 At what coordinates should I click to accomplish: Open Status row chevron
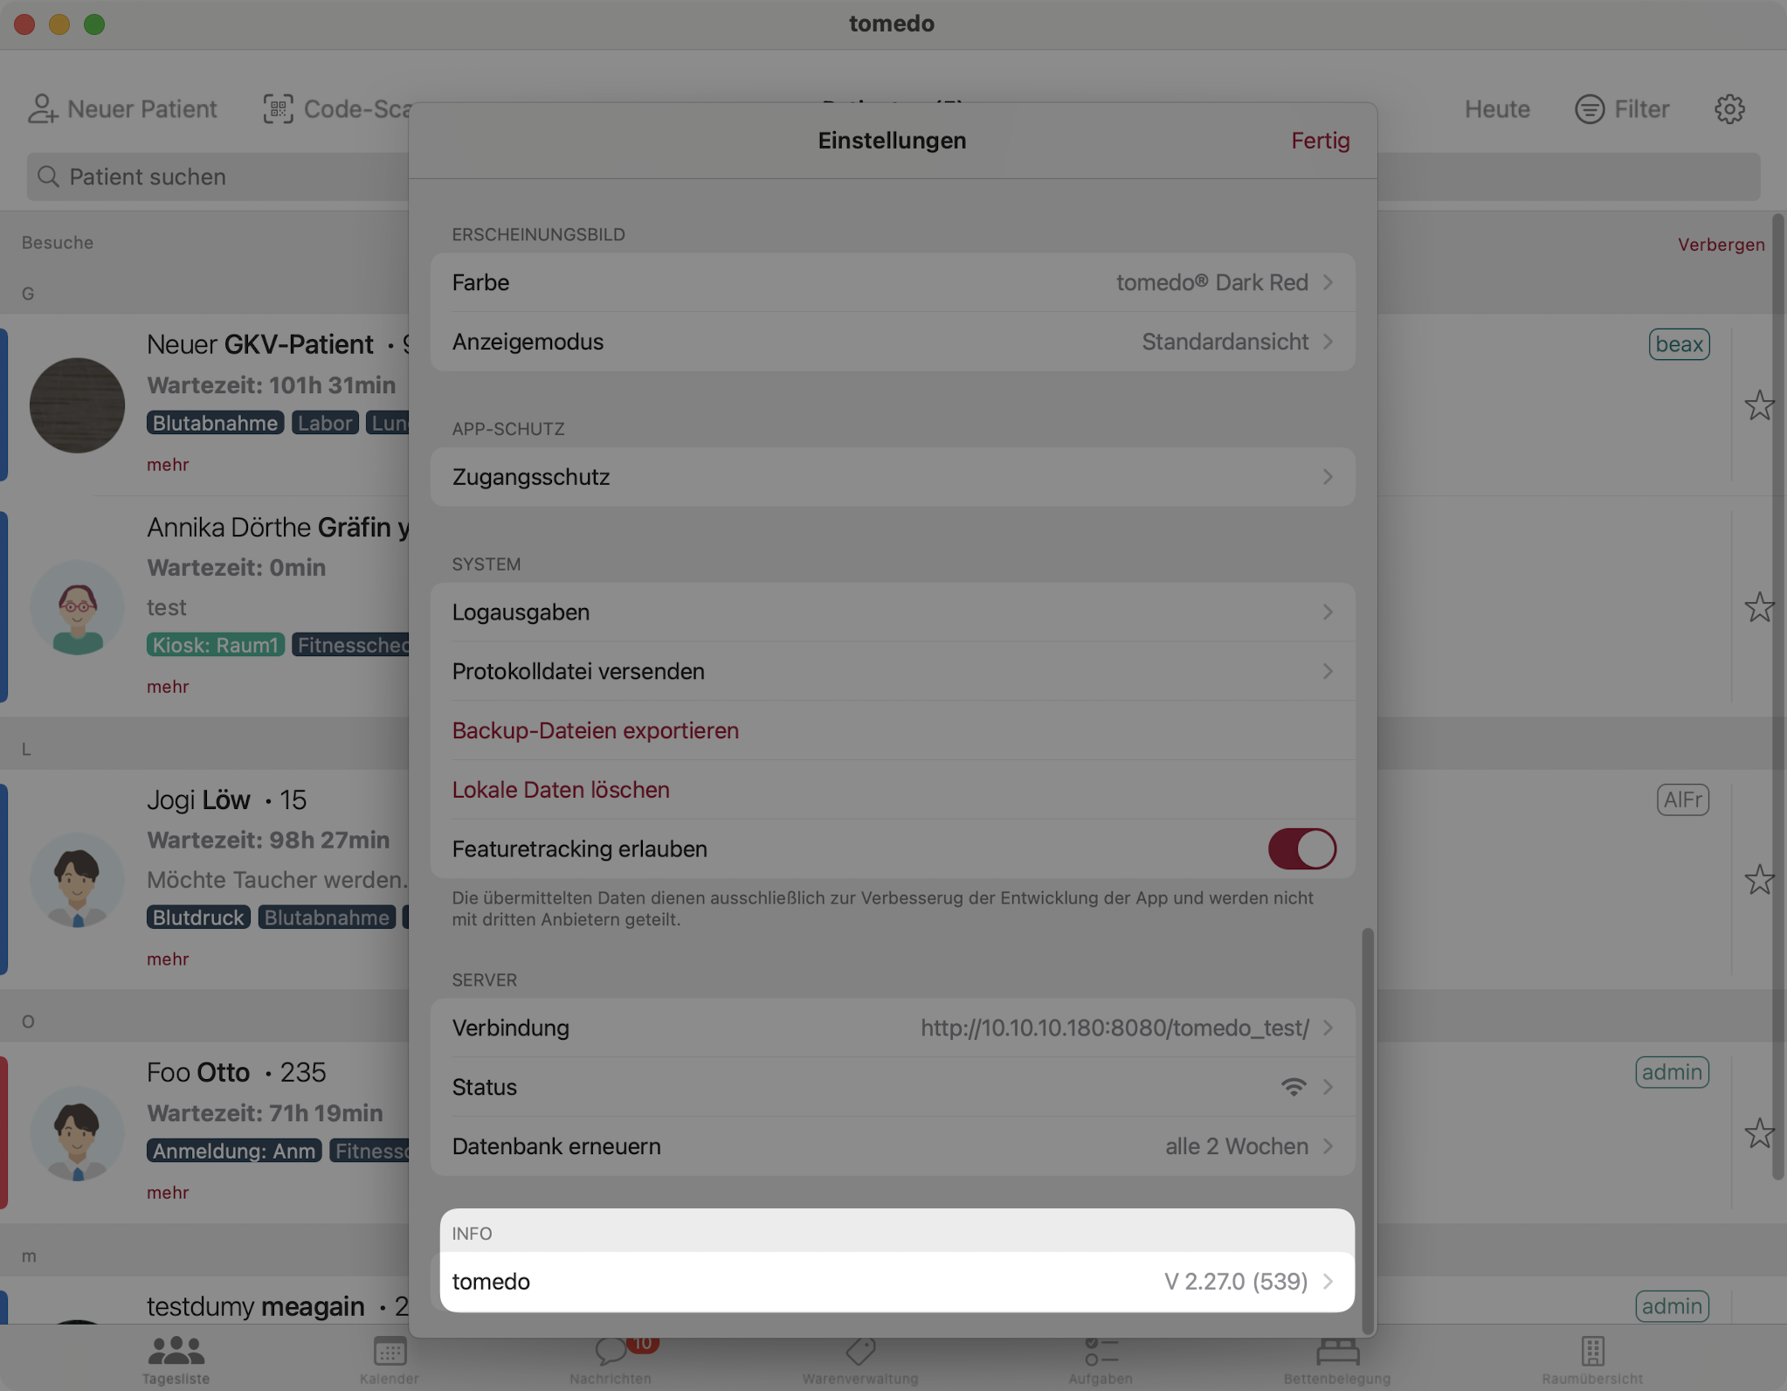pyautogui.click(x=1328, y=1087)
